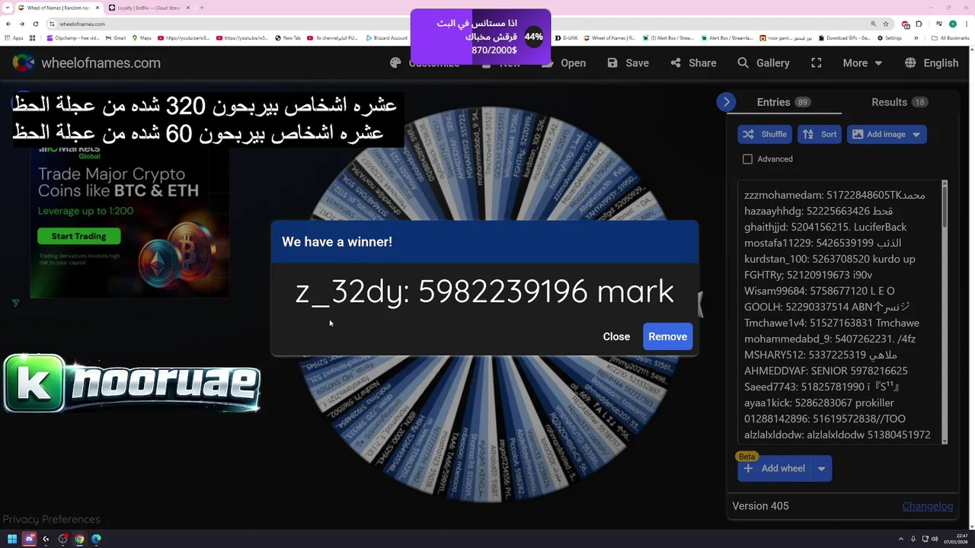Open the Windows Start menu
975x548 pixels.
(x=12, y=539)
